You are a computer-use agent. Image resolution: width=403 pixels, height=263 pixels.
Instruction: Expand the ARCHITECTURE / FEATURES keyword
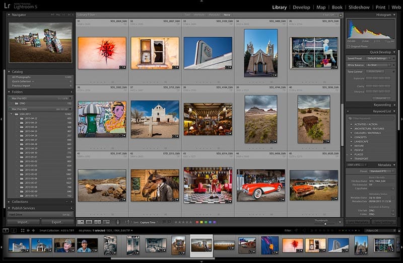click(x=351, y=129)
